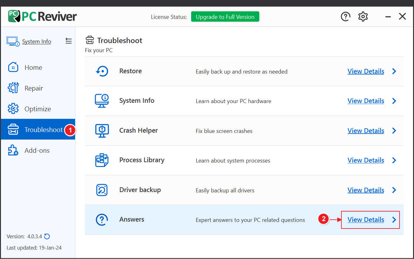Expand System Info row chevron arrow
The height and width of the screenshot is (259, 414).
point(394,101)
